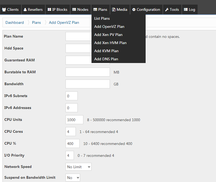Image resolution: width=216 pixels, height=182 pixels.
Task: Focus the Bandwidth input field
Action: coord(88,84)
